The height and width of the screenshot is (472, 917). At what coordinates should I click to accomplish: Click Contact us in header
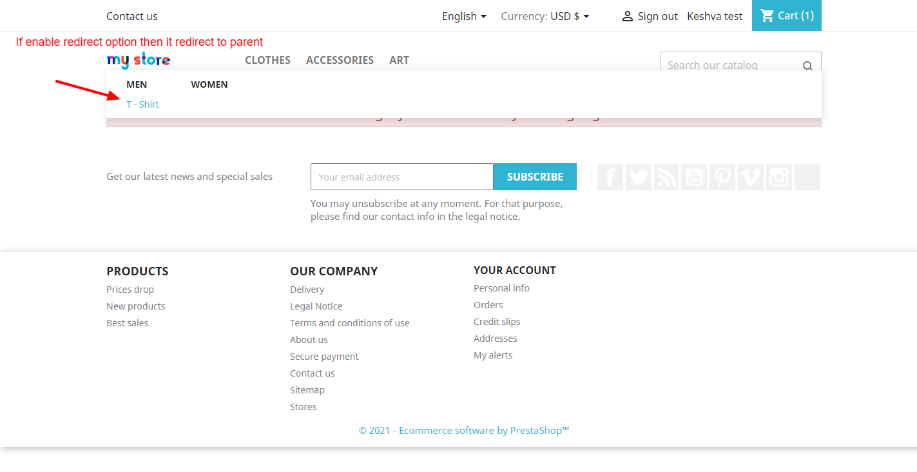(132, 16)
